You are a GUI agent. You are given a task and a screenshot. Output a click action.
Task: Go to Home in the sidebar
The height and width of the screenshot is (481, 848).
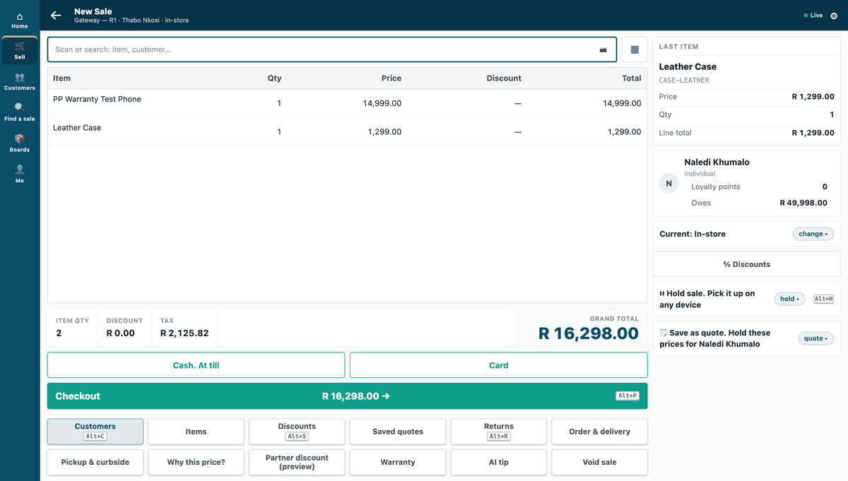[x=20, y=20]
